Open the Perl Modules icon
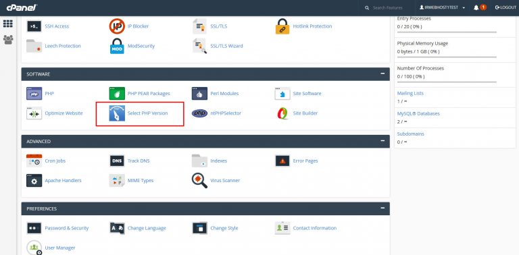The width and height of the screenshot is (519, 255). pos(199,94)
